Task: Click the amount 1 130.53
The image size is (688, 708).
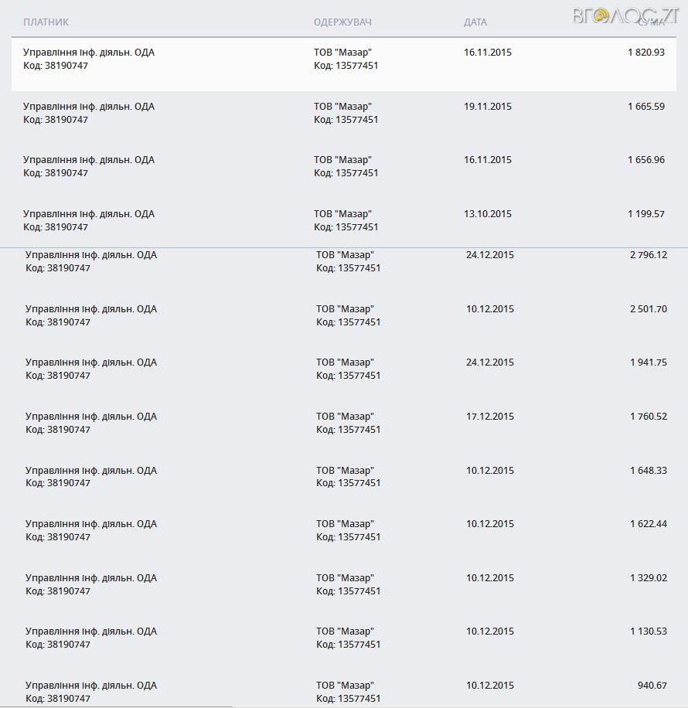Action: pyautogui.click(x=649, y=631)
